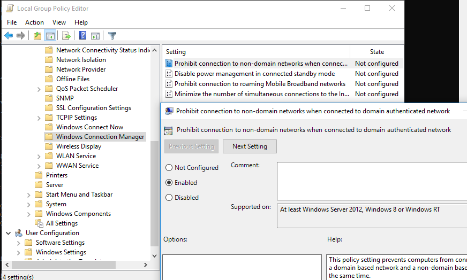Screen dimensions: 467x280
Task: Click the tree horizontal scrollbar thumb
Action: pos(63,265)
